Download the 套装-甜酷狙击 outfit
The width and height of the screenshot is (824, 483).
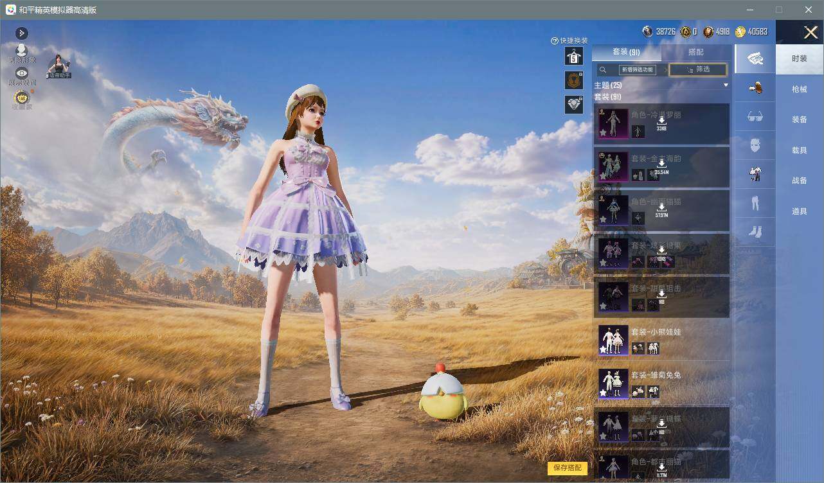661,297
